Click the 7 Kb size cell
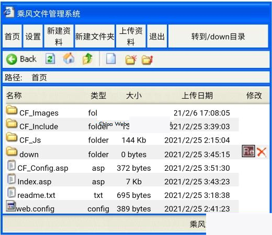 coord(134,182)
